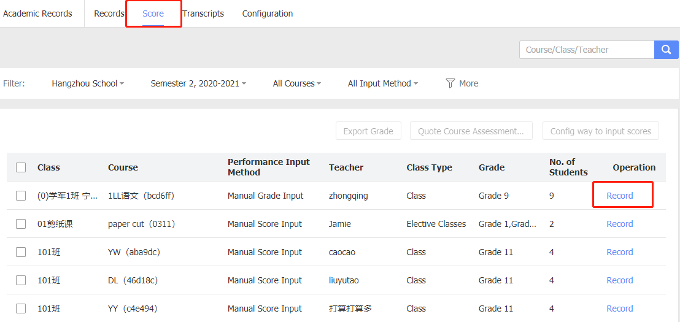Click Record link for DL (46d18c)
The width and height of the screenshot is (680, 322).
[620, 280]
